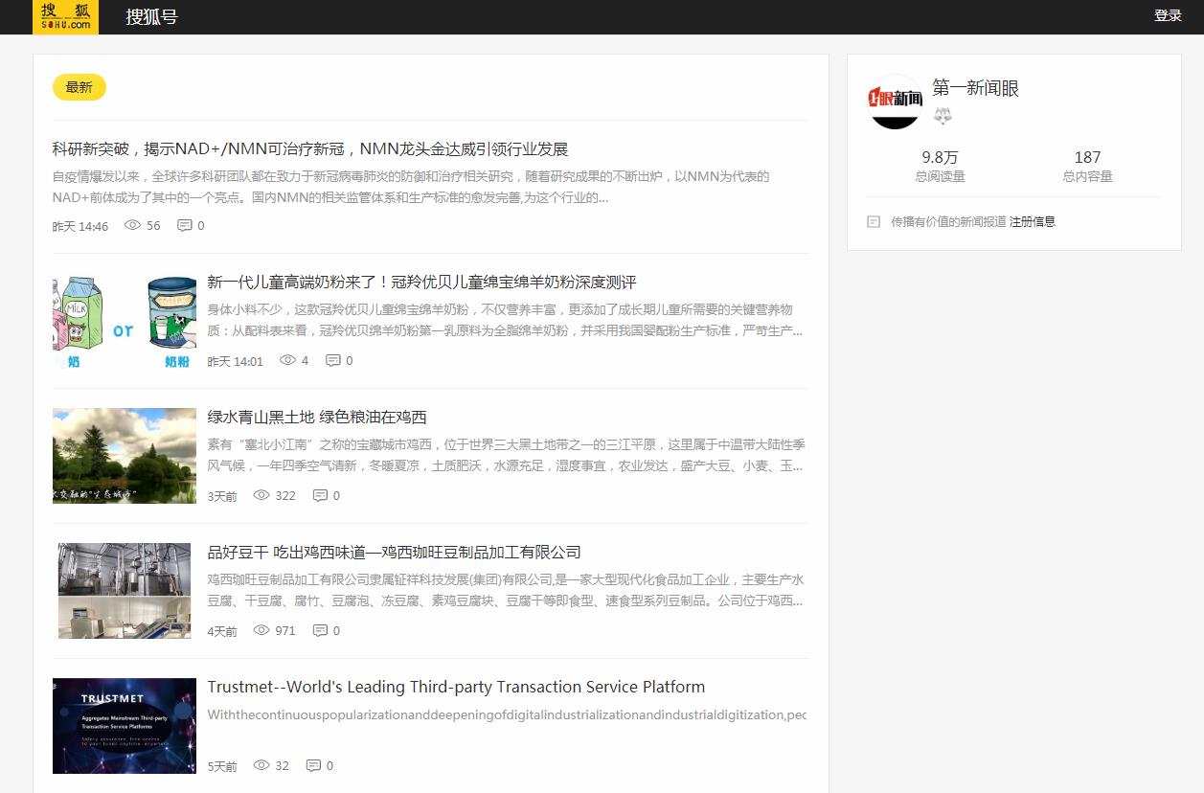The width and height of the screenshot is (1204, 793).
Task: Open milk powder summary beginning 身体小料不少
Action: click(x=506, y=321)
